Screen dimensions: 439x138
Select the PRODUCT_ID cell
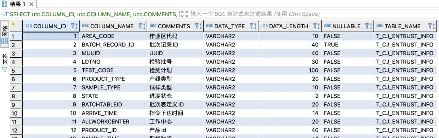tap(113, 130)
